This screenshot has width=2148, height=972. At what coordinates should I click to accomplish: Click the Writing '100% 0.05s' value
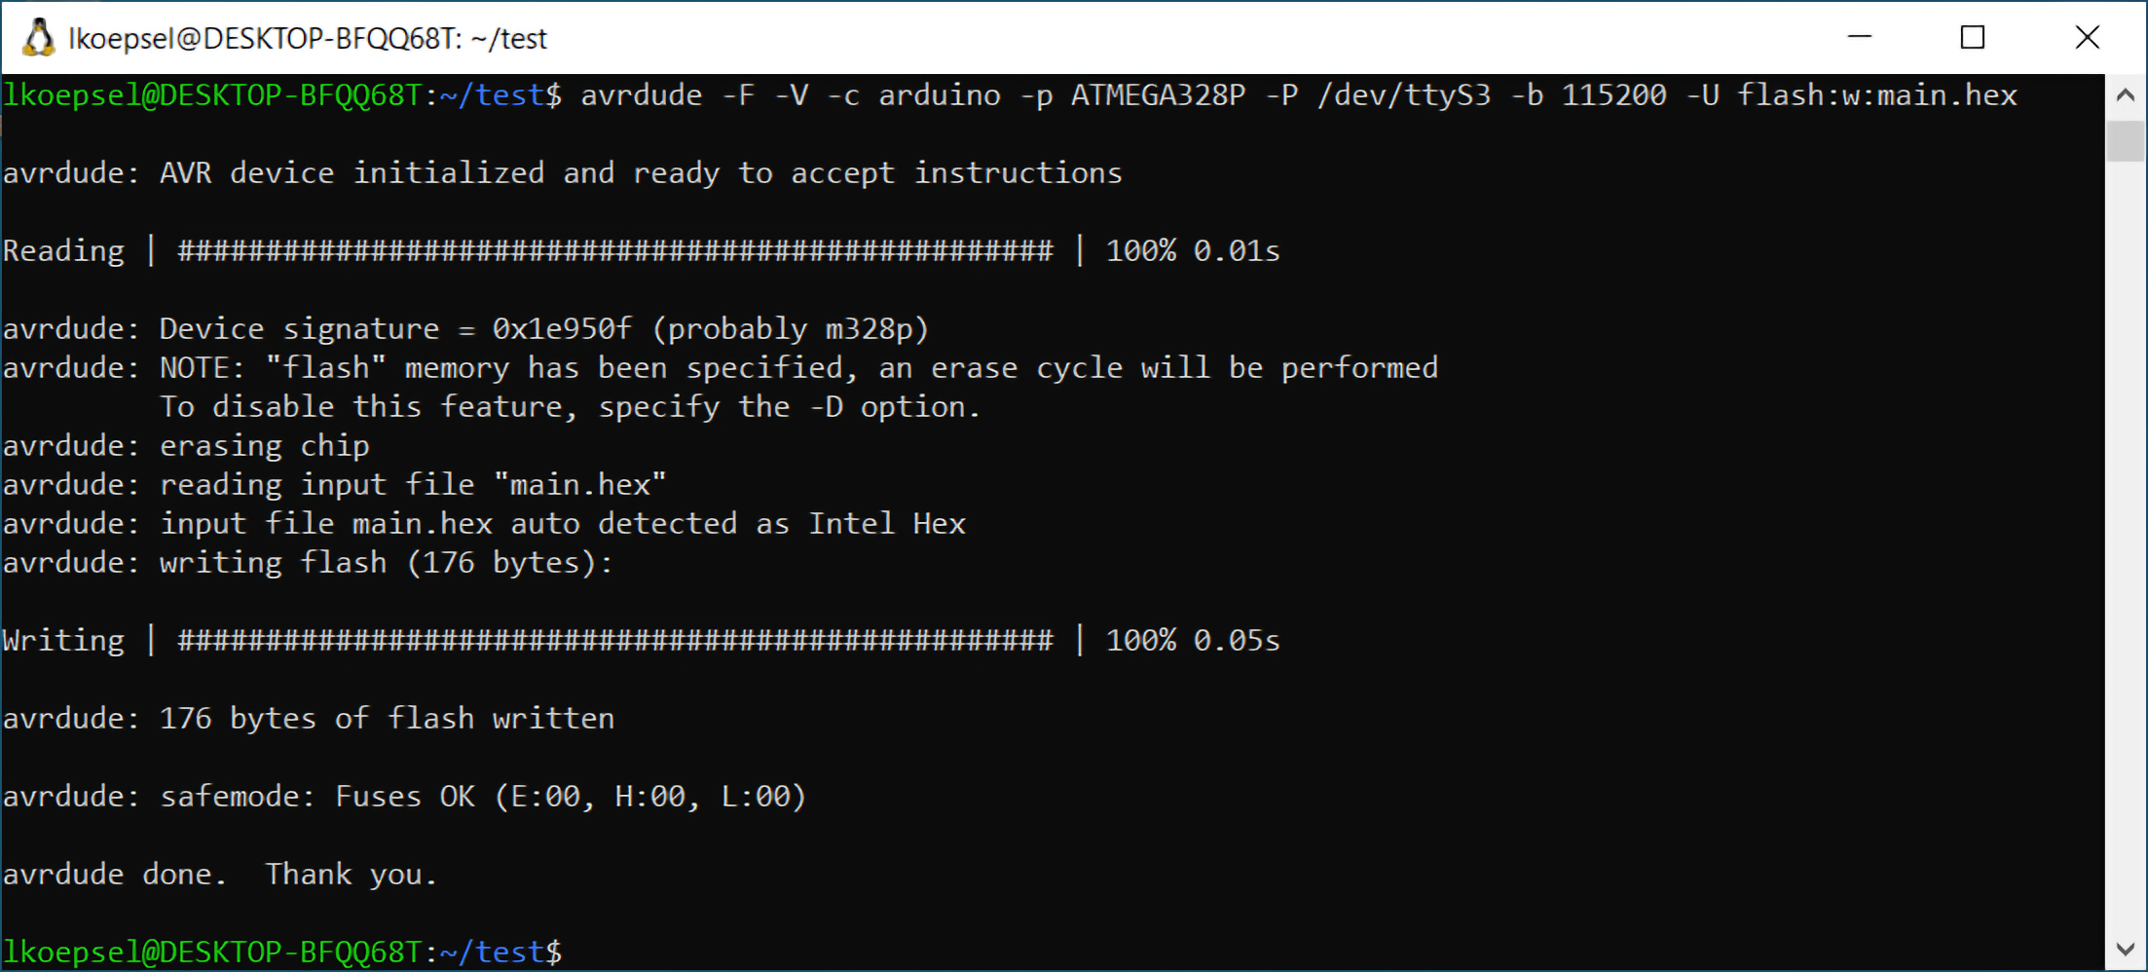[x=1193, y=641]
